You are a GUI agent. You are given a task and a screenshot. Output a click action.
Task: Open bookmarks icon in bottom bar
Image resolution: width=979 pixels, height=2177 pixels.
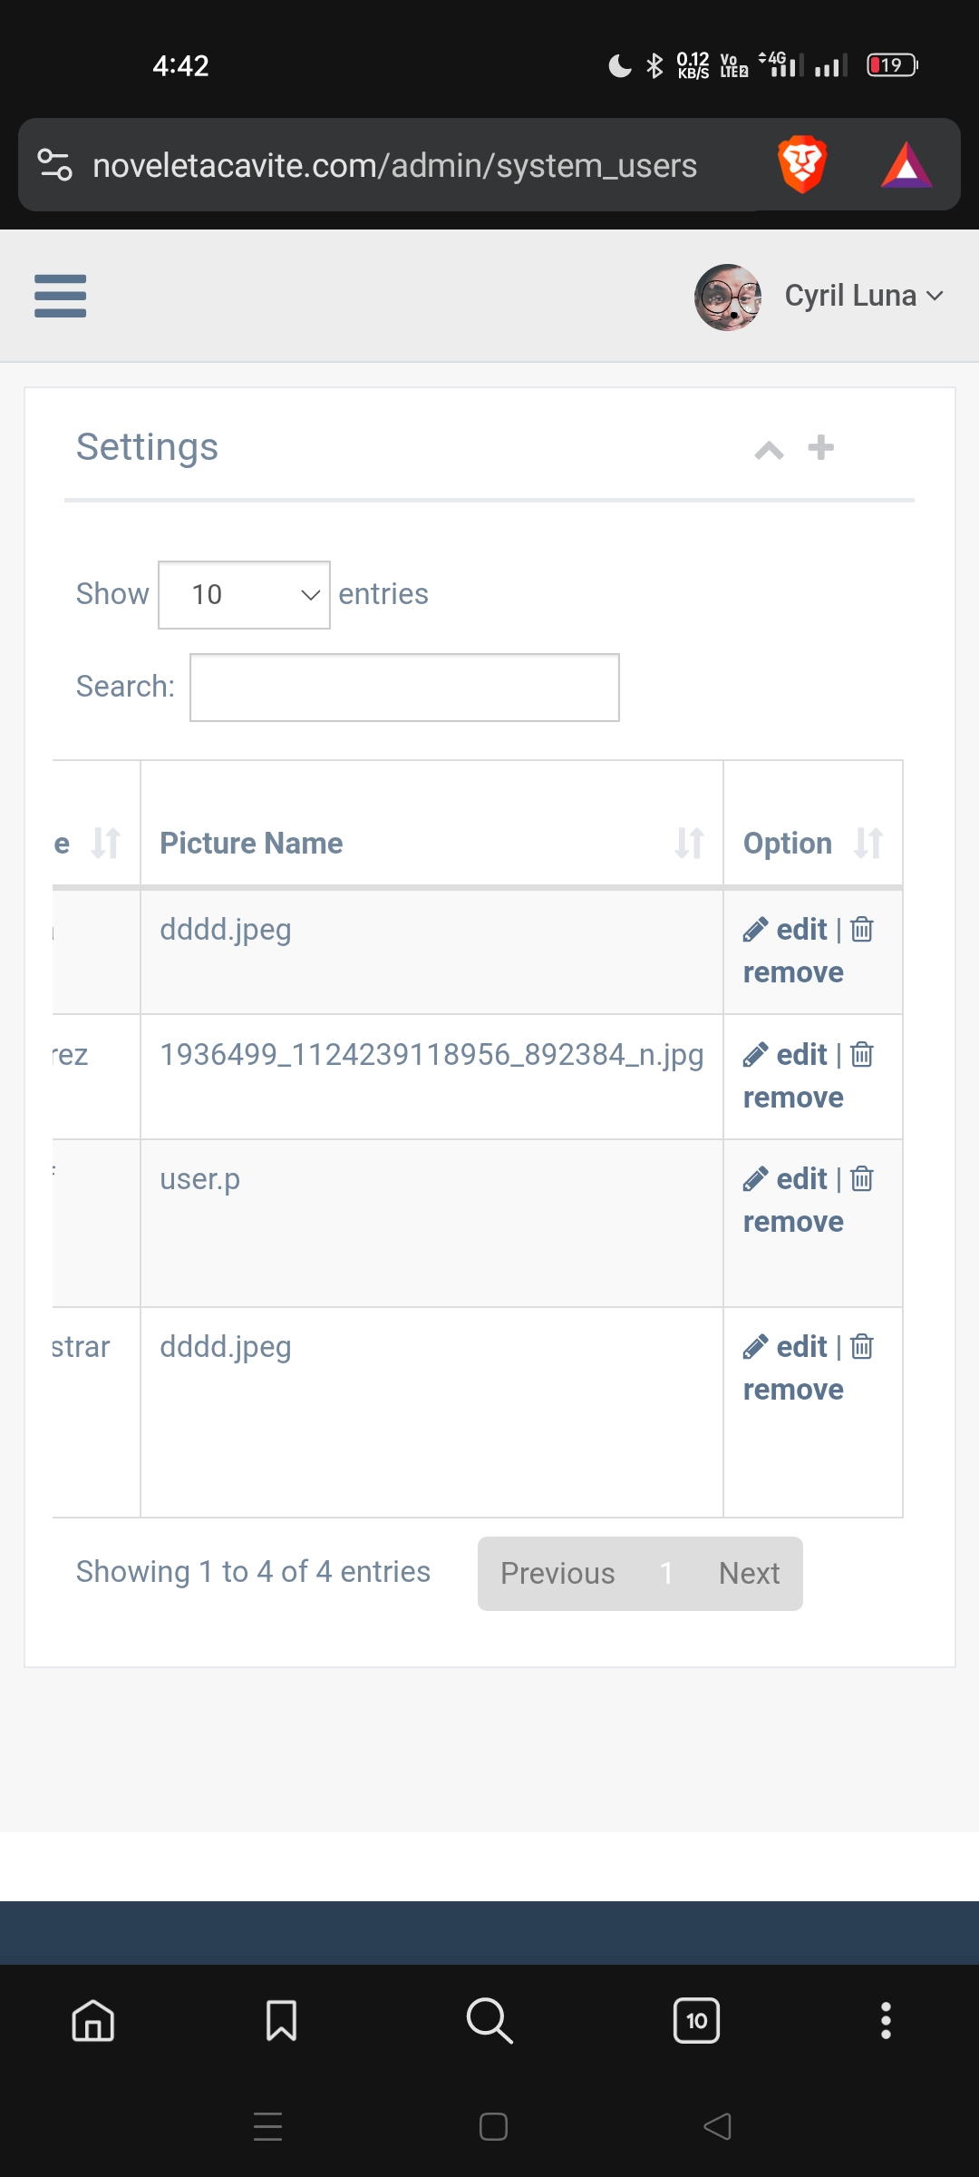coord(281,2021)
